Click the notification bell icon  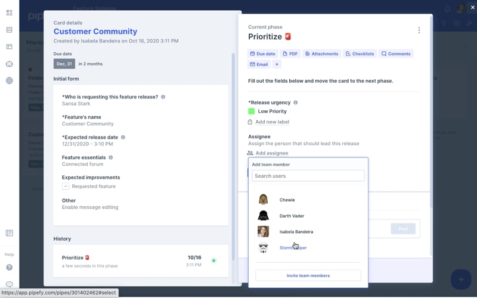(448, 8)
